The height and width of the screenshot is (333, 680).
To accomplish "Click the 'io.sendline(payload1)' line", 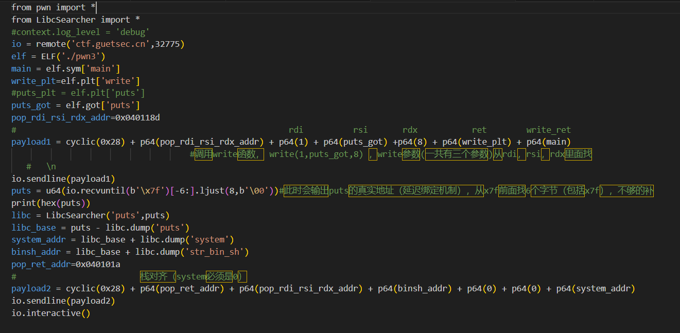I will 63,179.
